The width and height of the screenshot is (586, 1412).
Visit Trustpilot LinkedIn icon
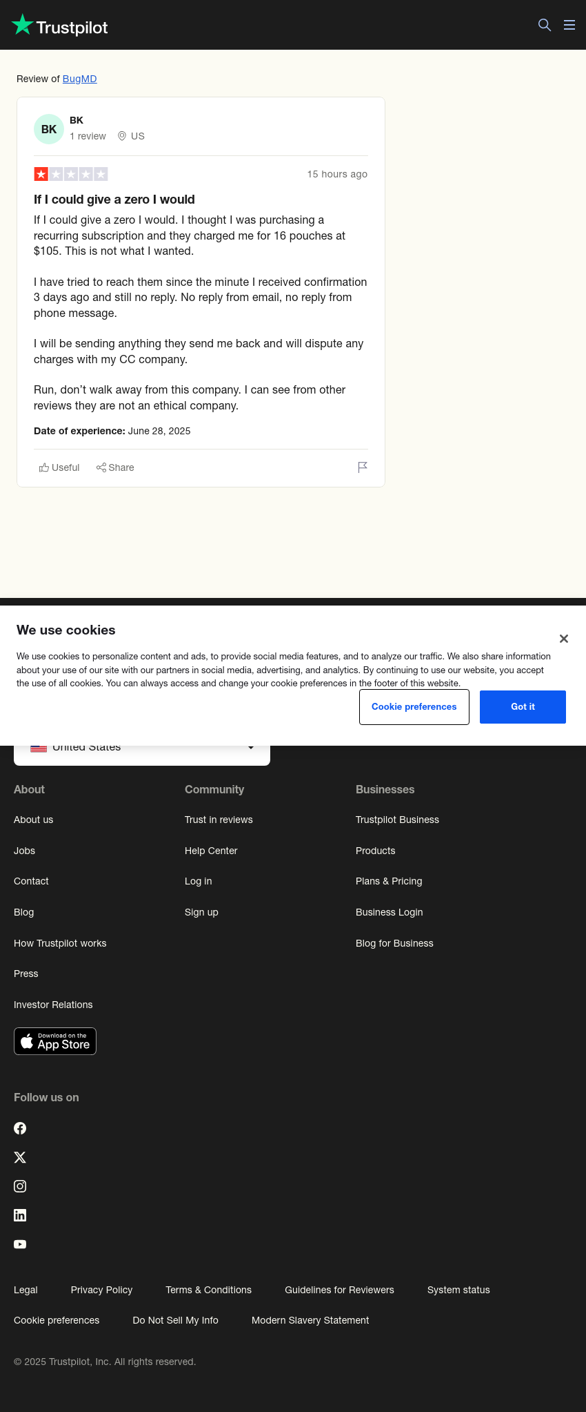[20, 1215]
